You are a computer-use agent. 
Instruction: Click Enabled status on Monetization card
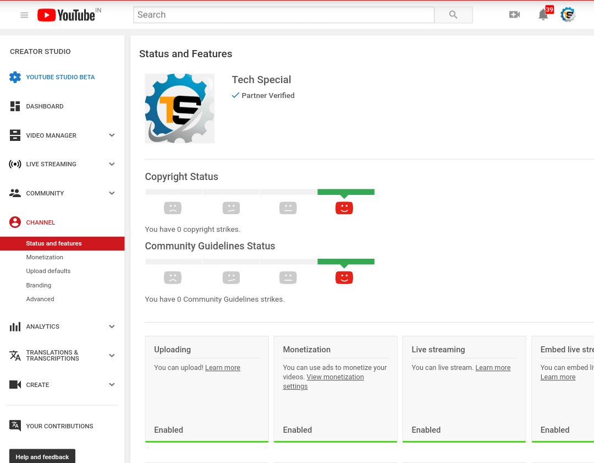point(298,429)
